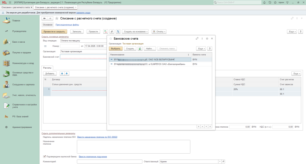Switch to the first Списание с расчетного счета tab
Screen dimensions: 306x164
point(16,7)
